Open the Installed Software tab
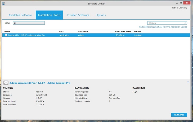Viewport: 193px width, 122px height. (x=78, y=15)
